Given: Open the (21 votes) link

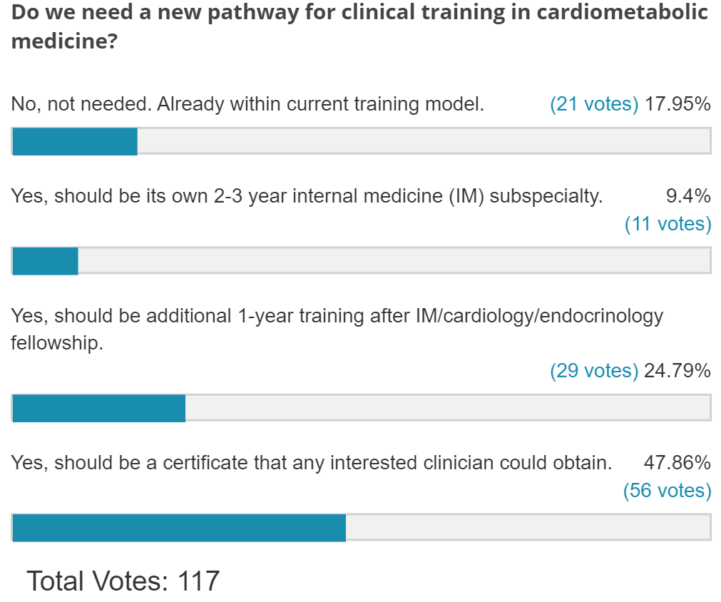Looking at the screenshot, I should 594,104.
